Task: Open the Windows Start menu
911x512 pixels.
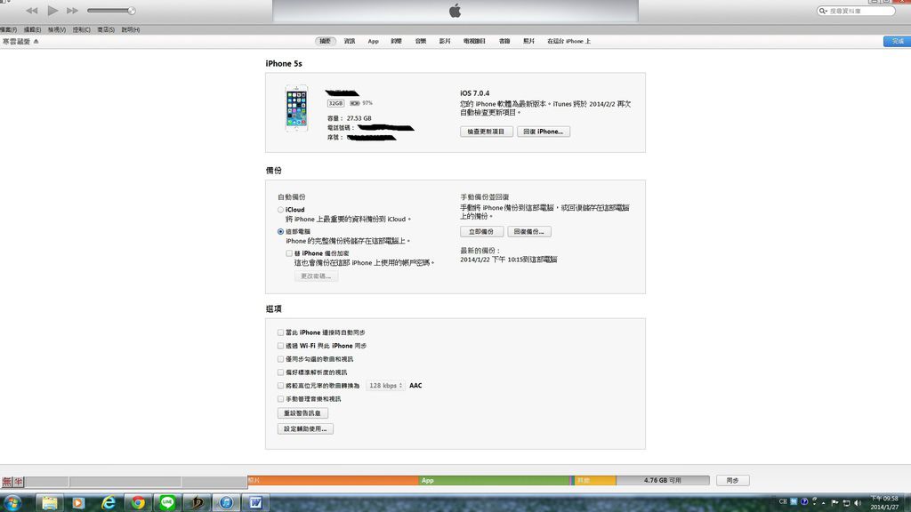Action: tap(12, 502)
